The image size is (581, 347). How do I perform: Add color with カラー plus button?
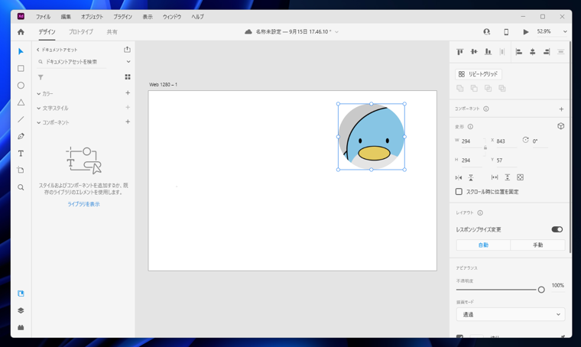(128, 93)
